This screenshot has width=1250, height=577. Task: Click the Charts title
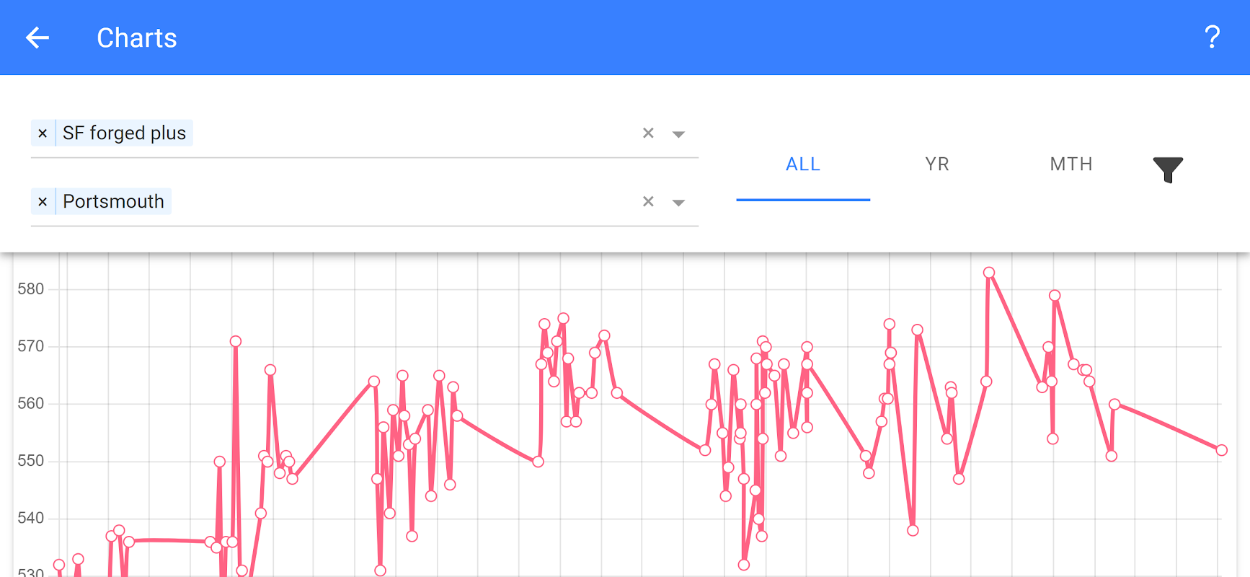(137, 38)
